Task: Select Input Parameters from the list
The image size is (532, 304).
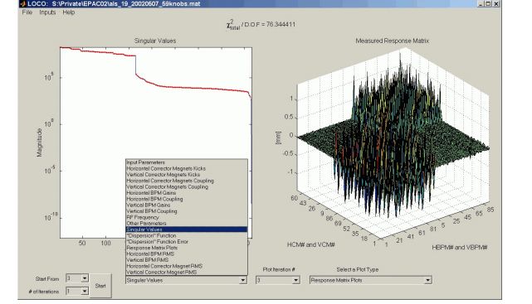Action: [x=186, y=162]
